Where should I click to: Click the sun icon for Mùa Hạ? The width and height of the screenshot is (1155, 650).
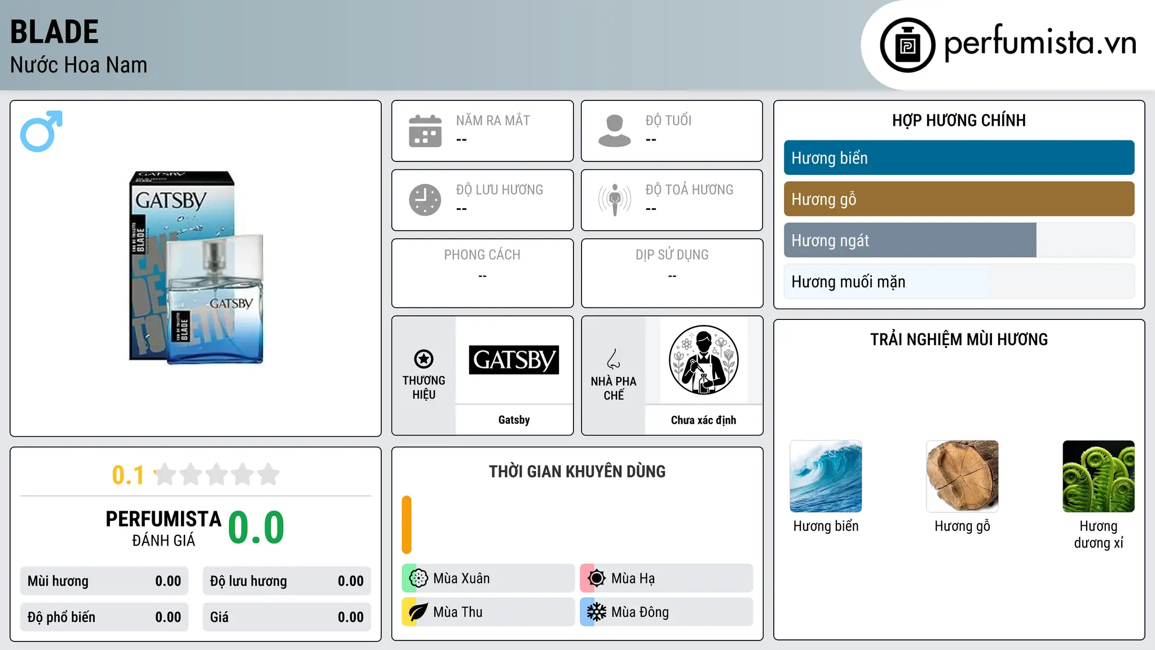tap(597, 578)
